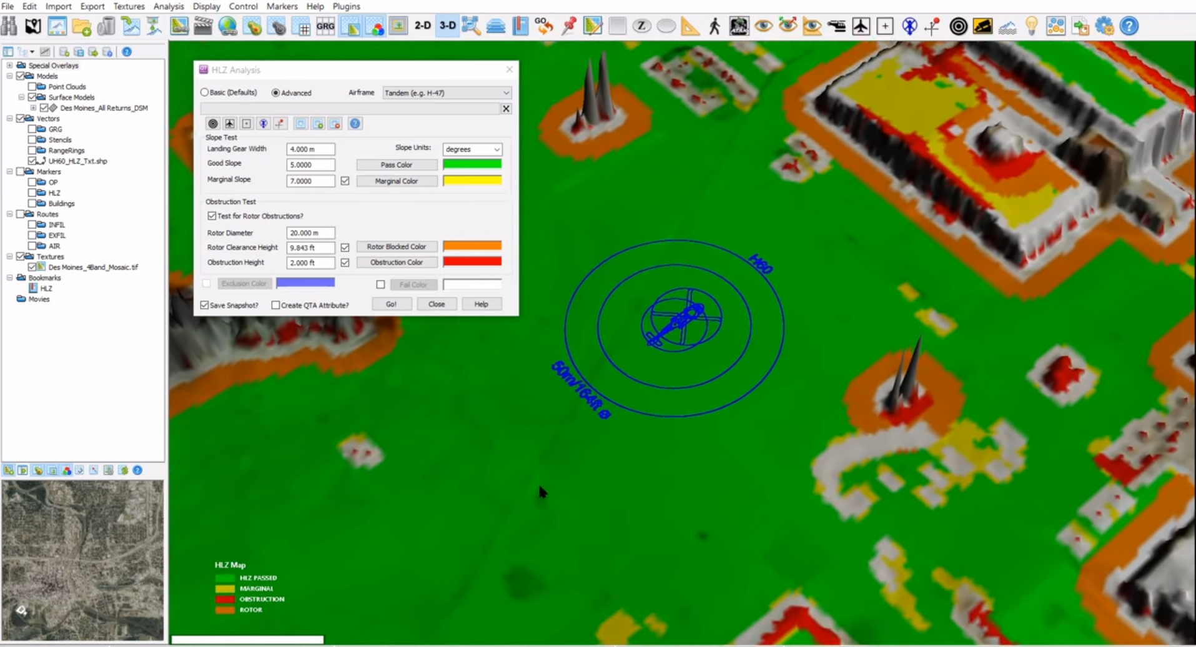
Task: Select the Basic (Defaults) radio button
Action: tap(205, 92)
